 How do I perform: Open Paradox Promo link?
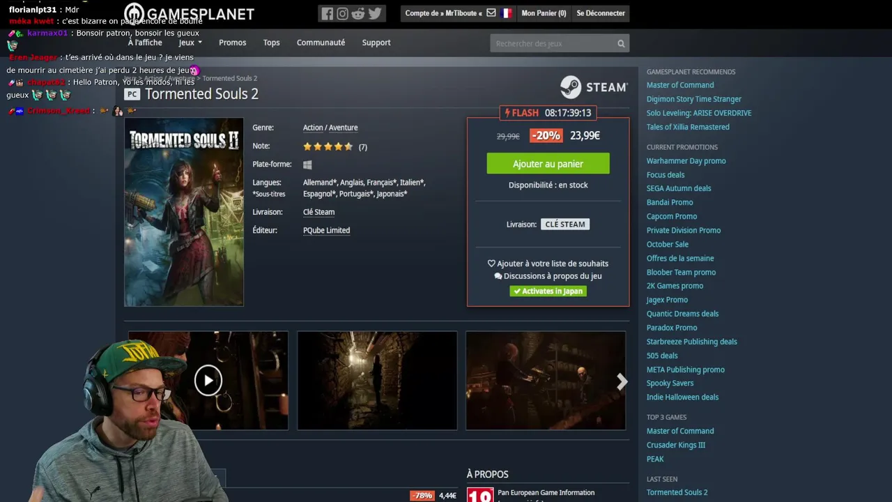click(x=672, y=328)
